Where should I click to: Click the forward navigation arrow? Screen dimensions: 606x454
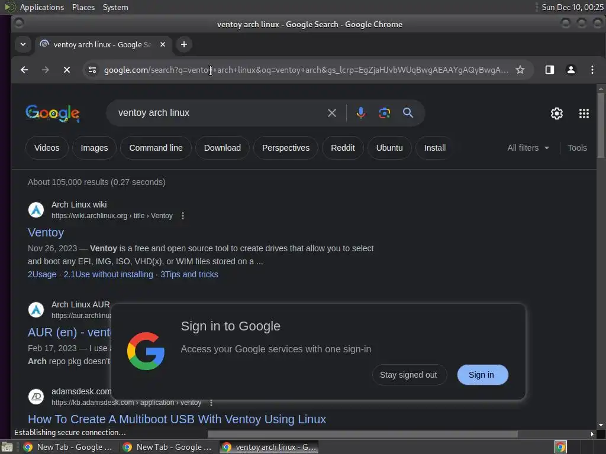(x=45, y=70)
